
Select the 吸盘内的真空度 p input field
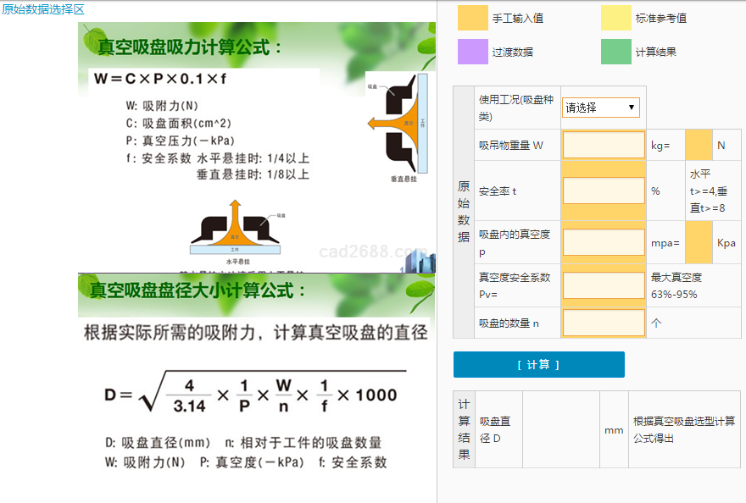(603, 242)
